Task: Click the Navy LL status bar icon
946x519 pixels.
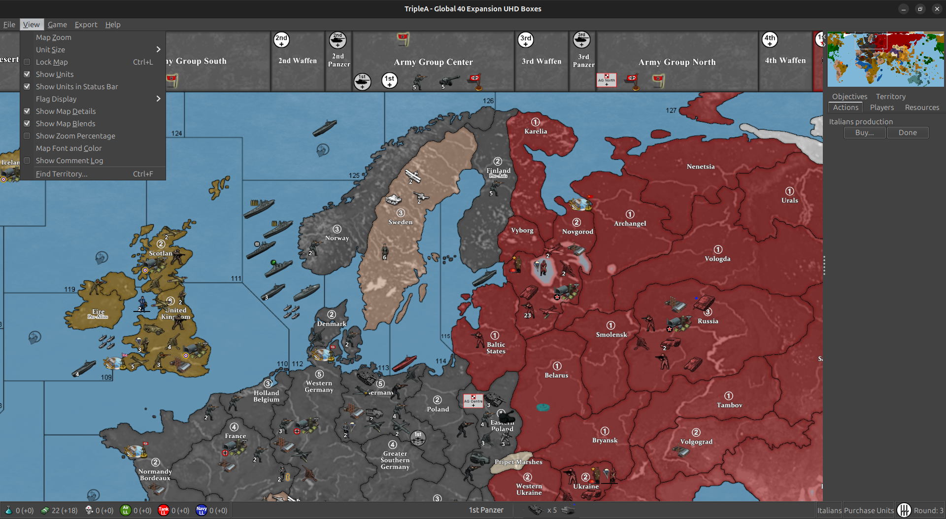Action: (x=201, y=510)
